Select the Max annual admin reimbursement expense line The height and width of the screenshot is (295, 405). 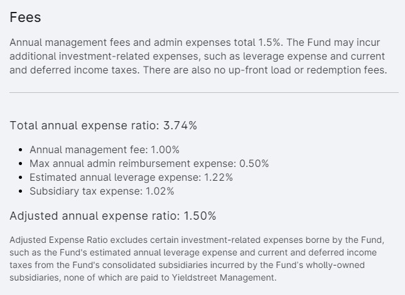[149, 164]
